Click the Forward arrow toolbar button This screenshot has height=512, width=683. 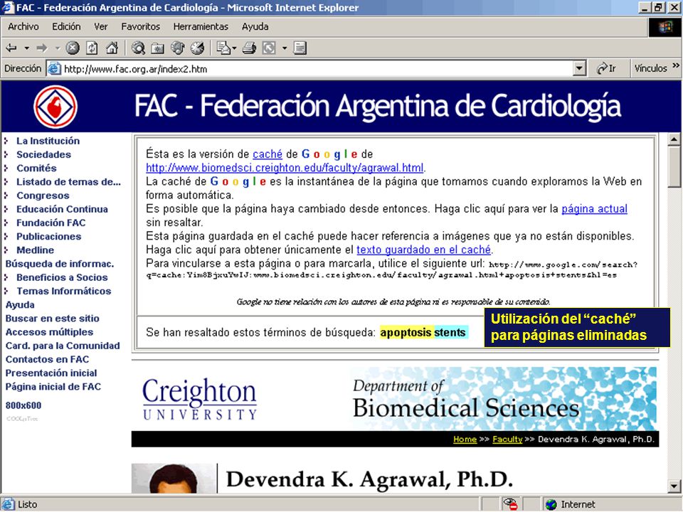(42, 48)
